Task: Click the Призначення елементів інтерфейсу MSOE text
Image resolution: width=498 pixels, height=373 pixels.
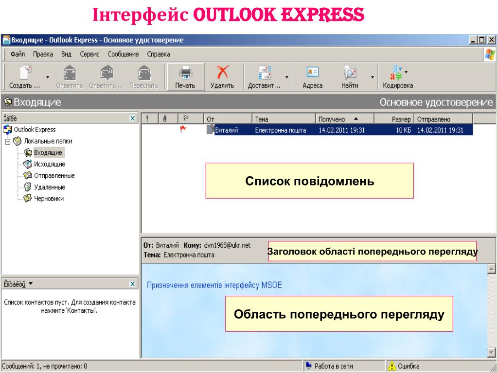Action: click(x=214, y=285)
